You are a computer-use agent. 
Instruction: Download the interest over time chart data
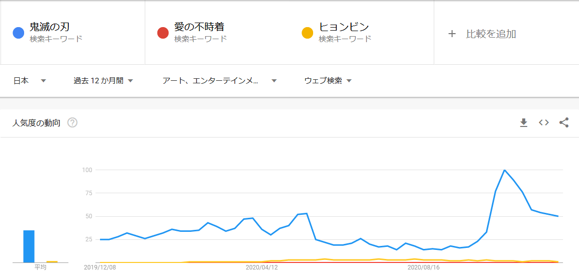[x=524, y=123]
